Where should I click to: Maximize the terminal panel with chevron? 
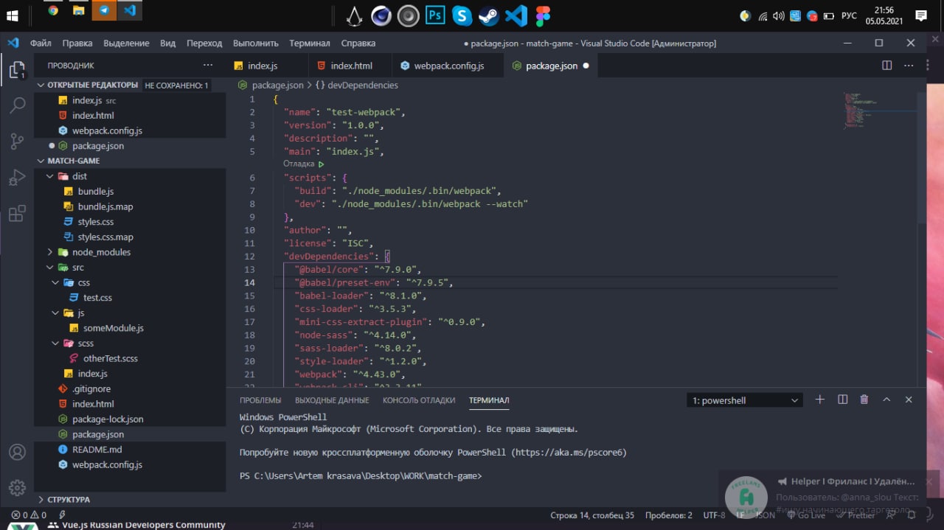[x=886, y=400]
